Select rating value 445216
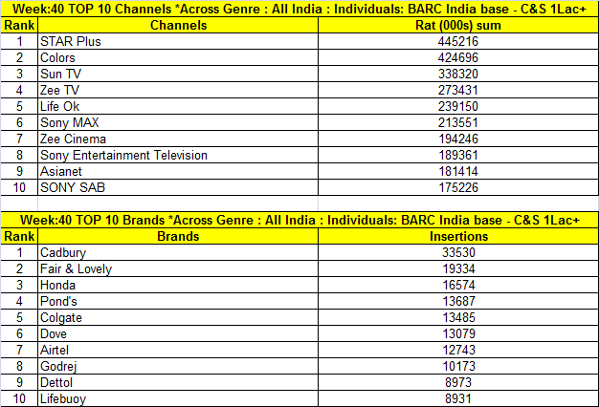The width and height of the screenshot is (599, 407). point(458,41)
